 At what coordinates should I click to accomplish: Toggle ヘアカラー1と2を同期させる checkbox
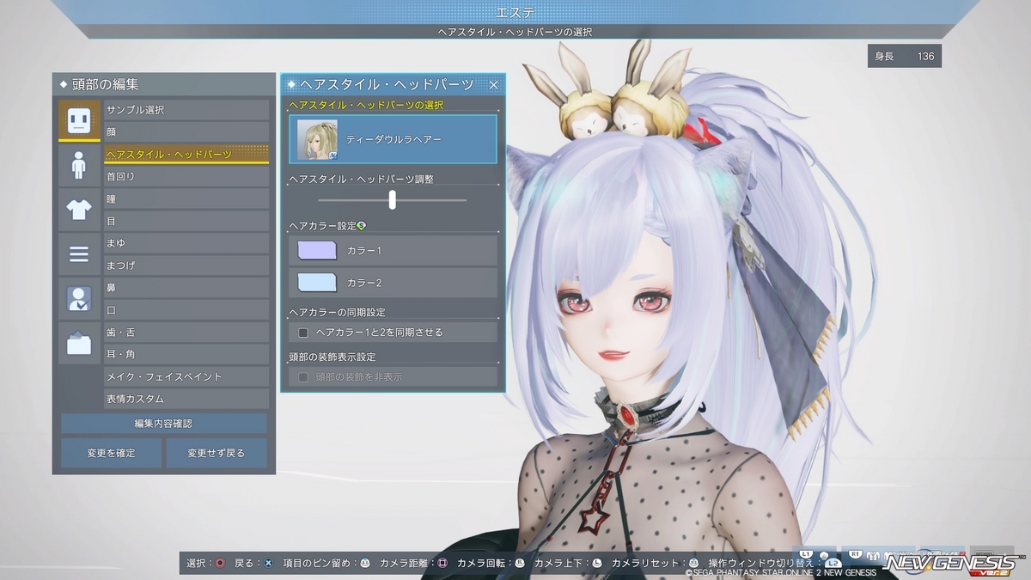(303, 333)
